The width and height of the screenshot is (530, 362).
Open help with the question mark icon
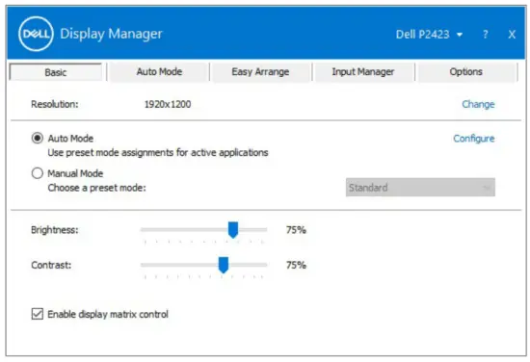click(486, 34)
